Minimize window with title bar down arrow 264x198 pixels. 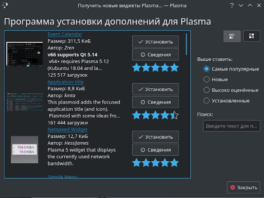point(241,5)
